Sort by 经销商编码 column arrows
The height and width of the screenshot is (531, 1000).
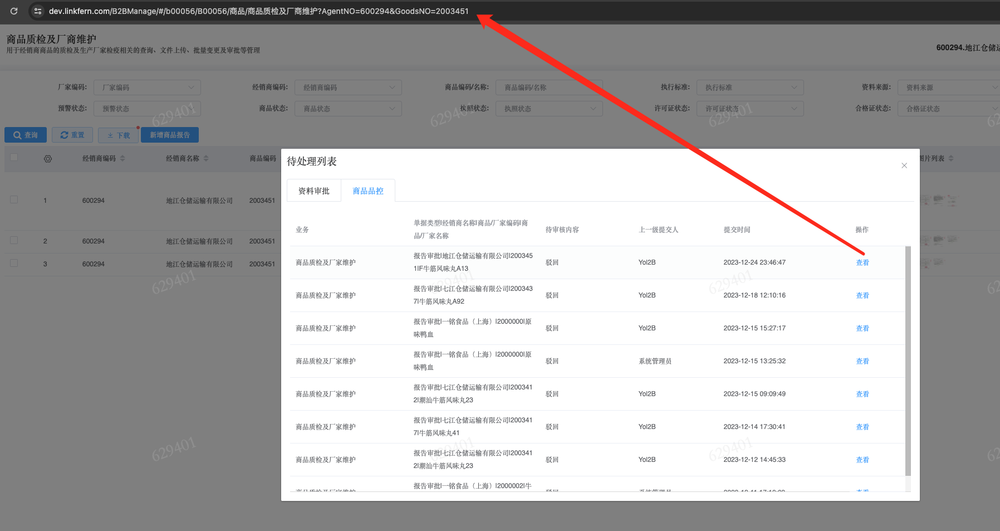[122, 159]
